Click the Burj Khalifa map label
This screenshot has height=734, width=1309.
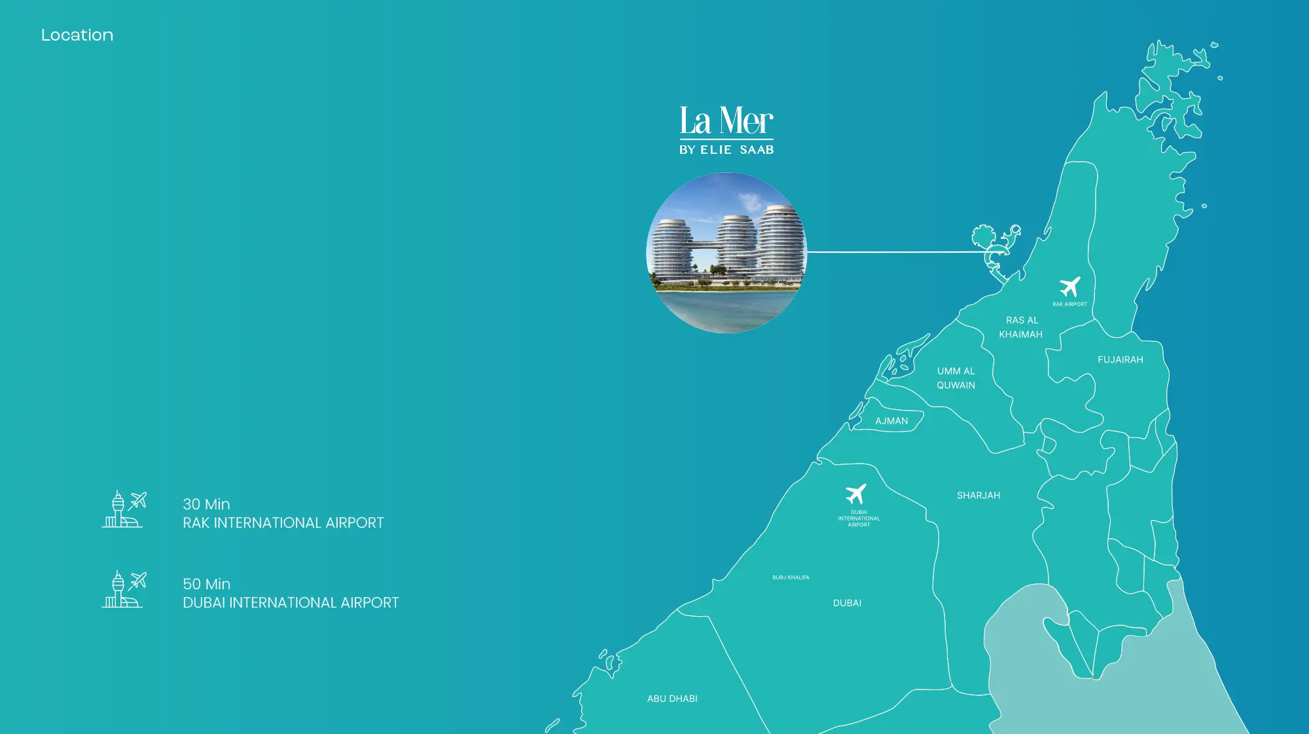tap(791, 578)
